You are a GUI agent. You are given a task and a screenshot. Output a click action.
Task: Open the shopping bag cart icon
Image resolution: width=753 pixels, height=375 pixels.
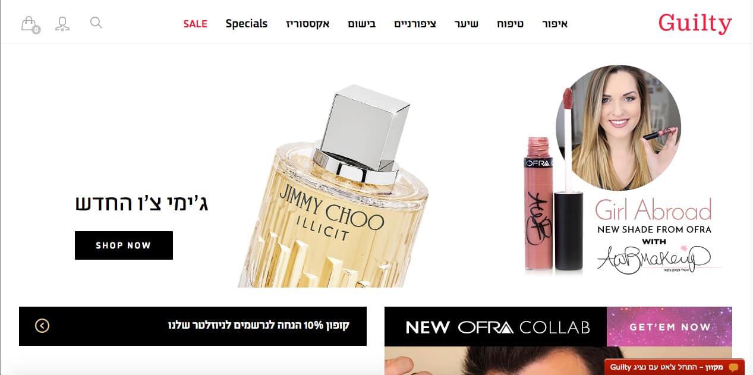30,24
